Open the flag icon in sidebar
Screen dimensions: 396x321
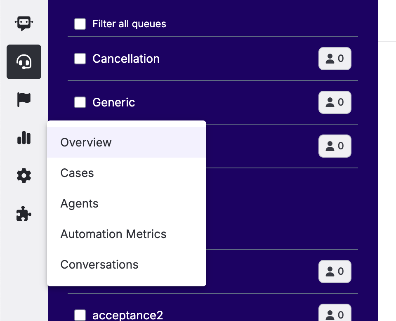[x=24, y=100]
